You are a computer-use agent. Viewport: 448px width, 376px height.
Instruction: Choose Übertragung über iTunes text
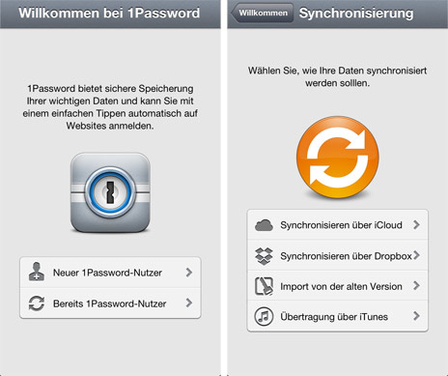tap(334, 317)
